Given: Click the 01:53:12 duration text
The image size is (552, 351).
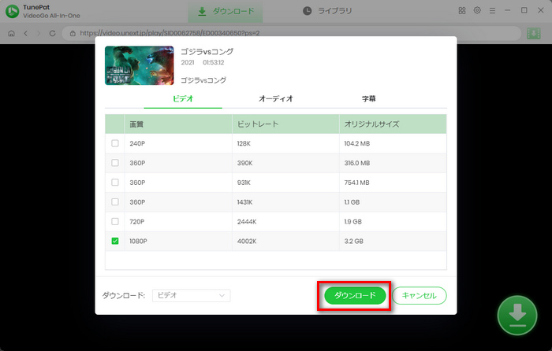Looking at the screenshot, I should (x=214, y=62).
